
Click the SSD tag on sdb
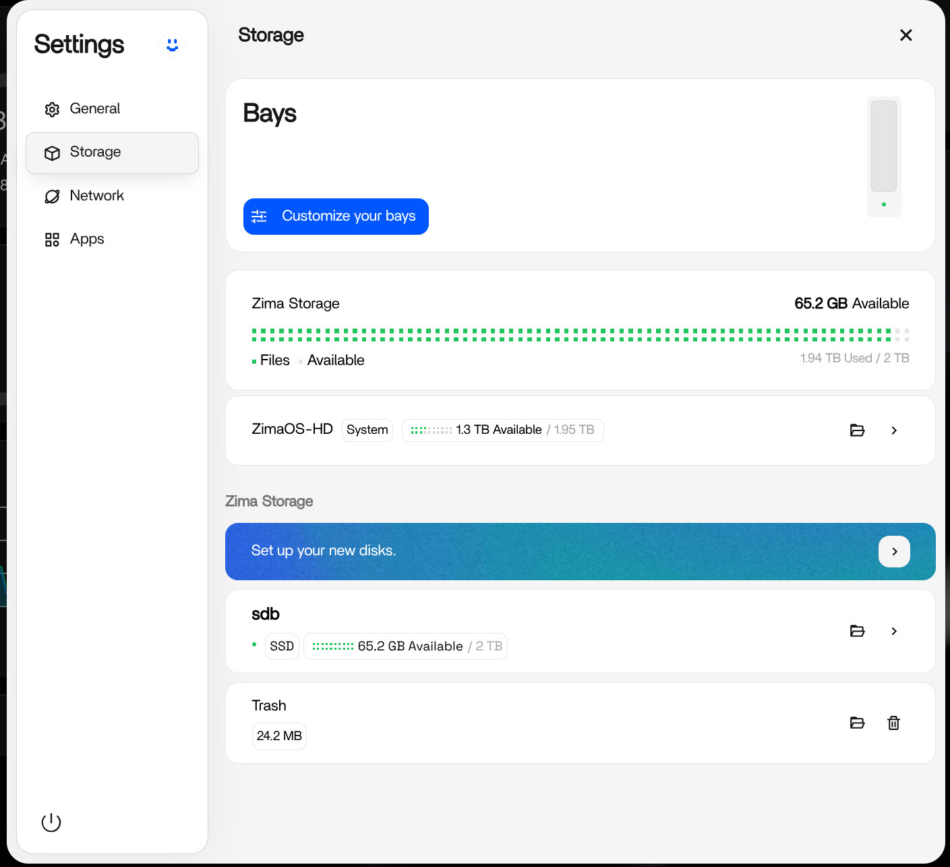pos(282,646)
